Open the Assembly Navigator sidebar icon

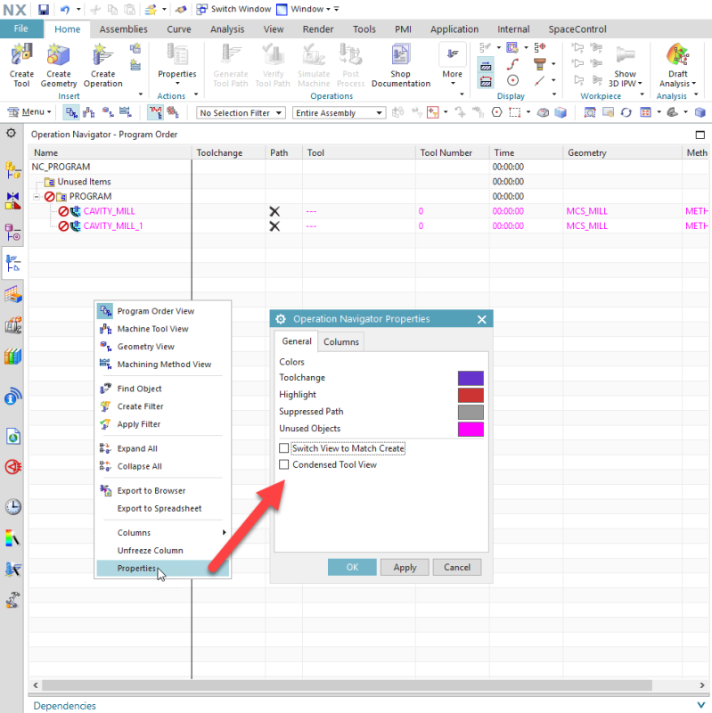click(12, 170)
